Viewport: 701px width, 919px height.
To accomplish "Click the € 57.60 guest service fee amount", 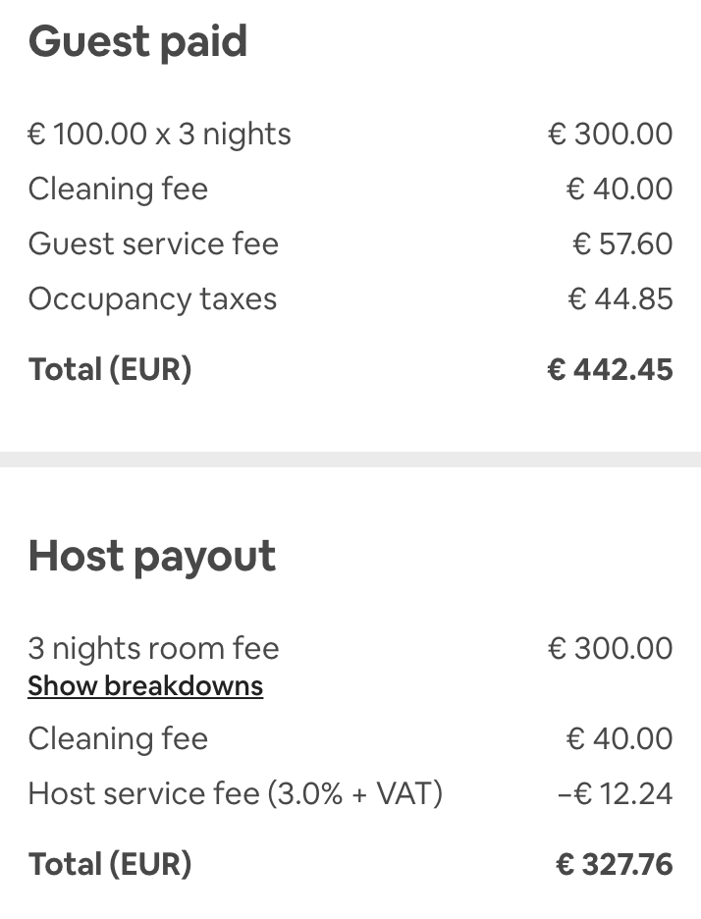I will click(622, 243).
